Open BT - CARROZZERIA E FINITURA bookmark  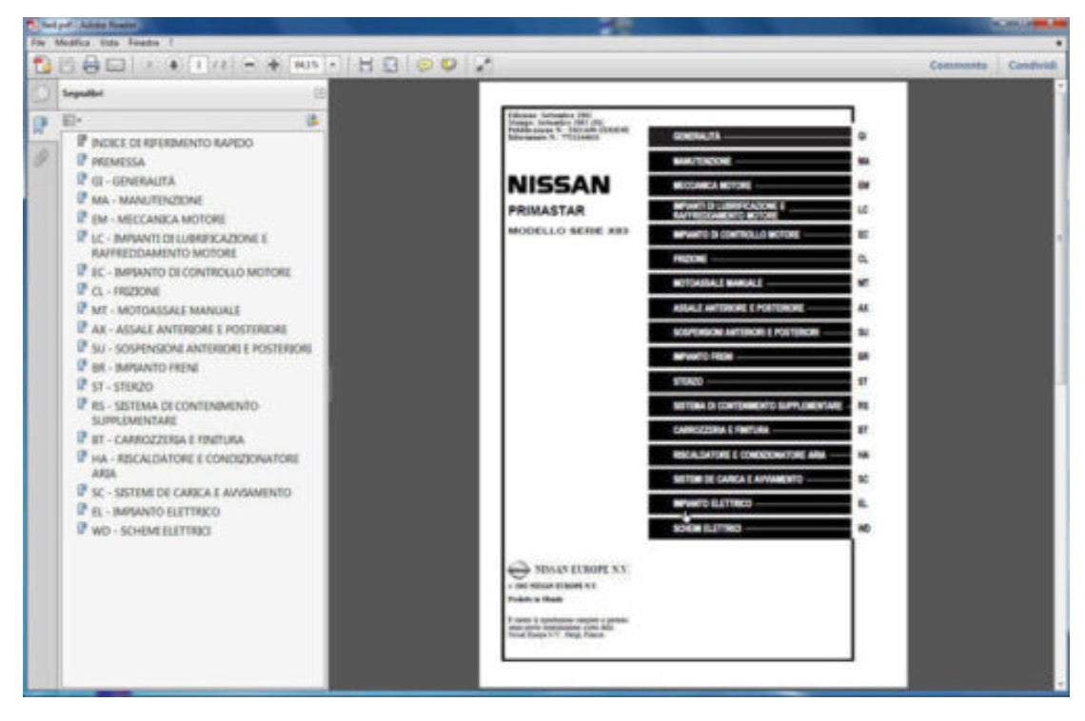168,439
